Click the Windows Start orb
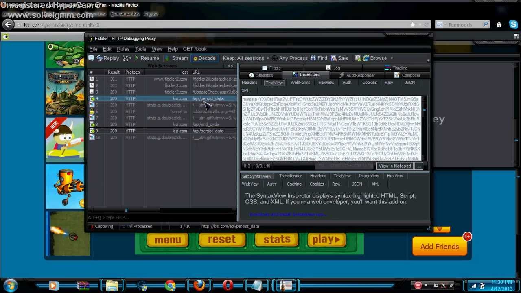The height and width of the screenshot is (293, 521). 11,285
